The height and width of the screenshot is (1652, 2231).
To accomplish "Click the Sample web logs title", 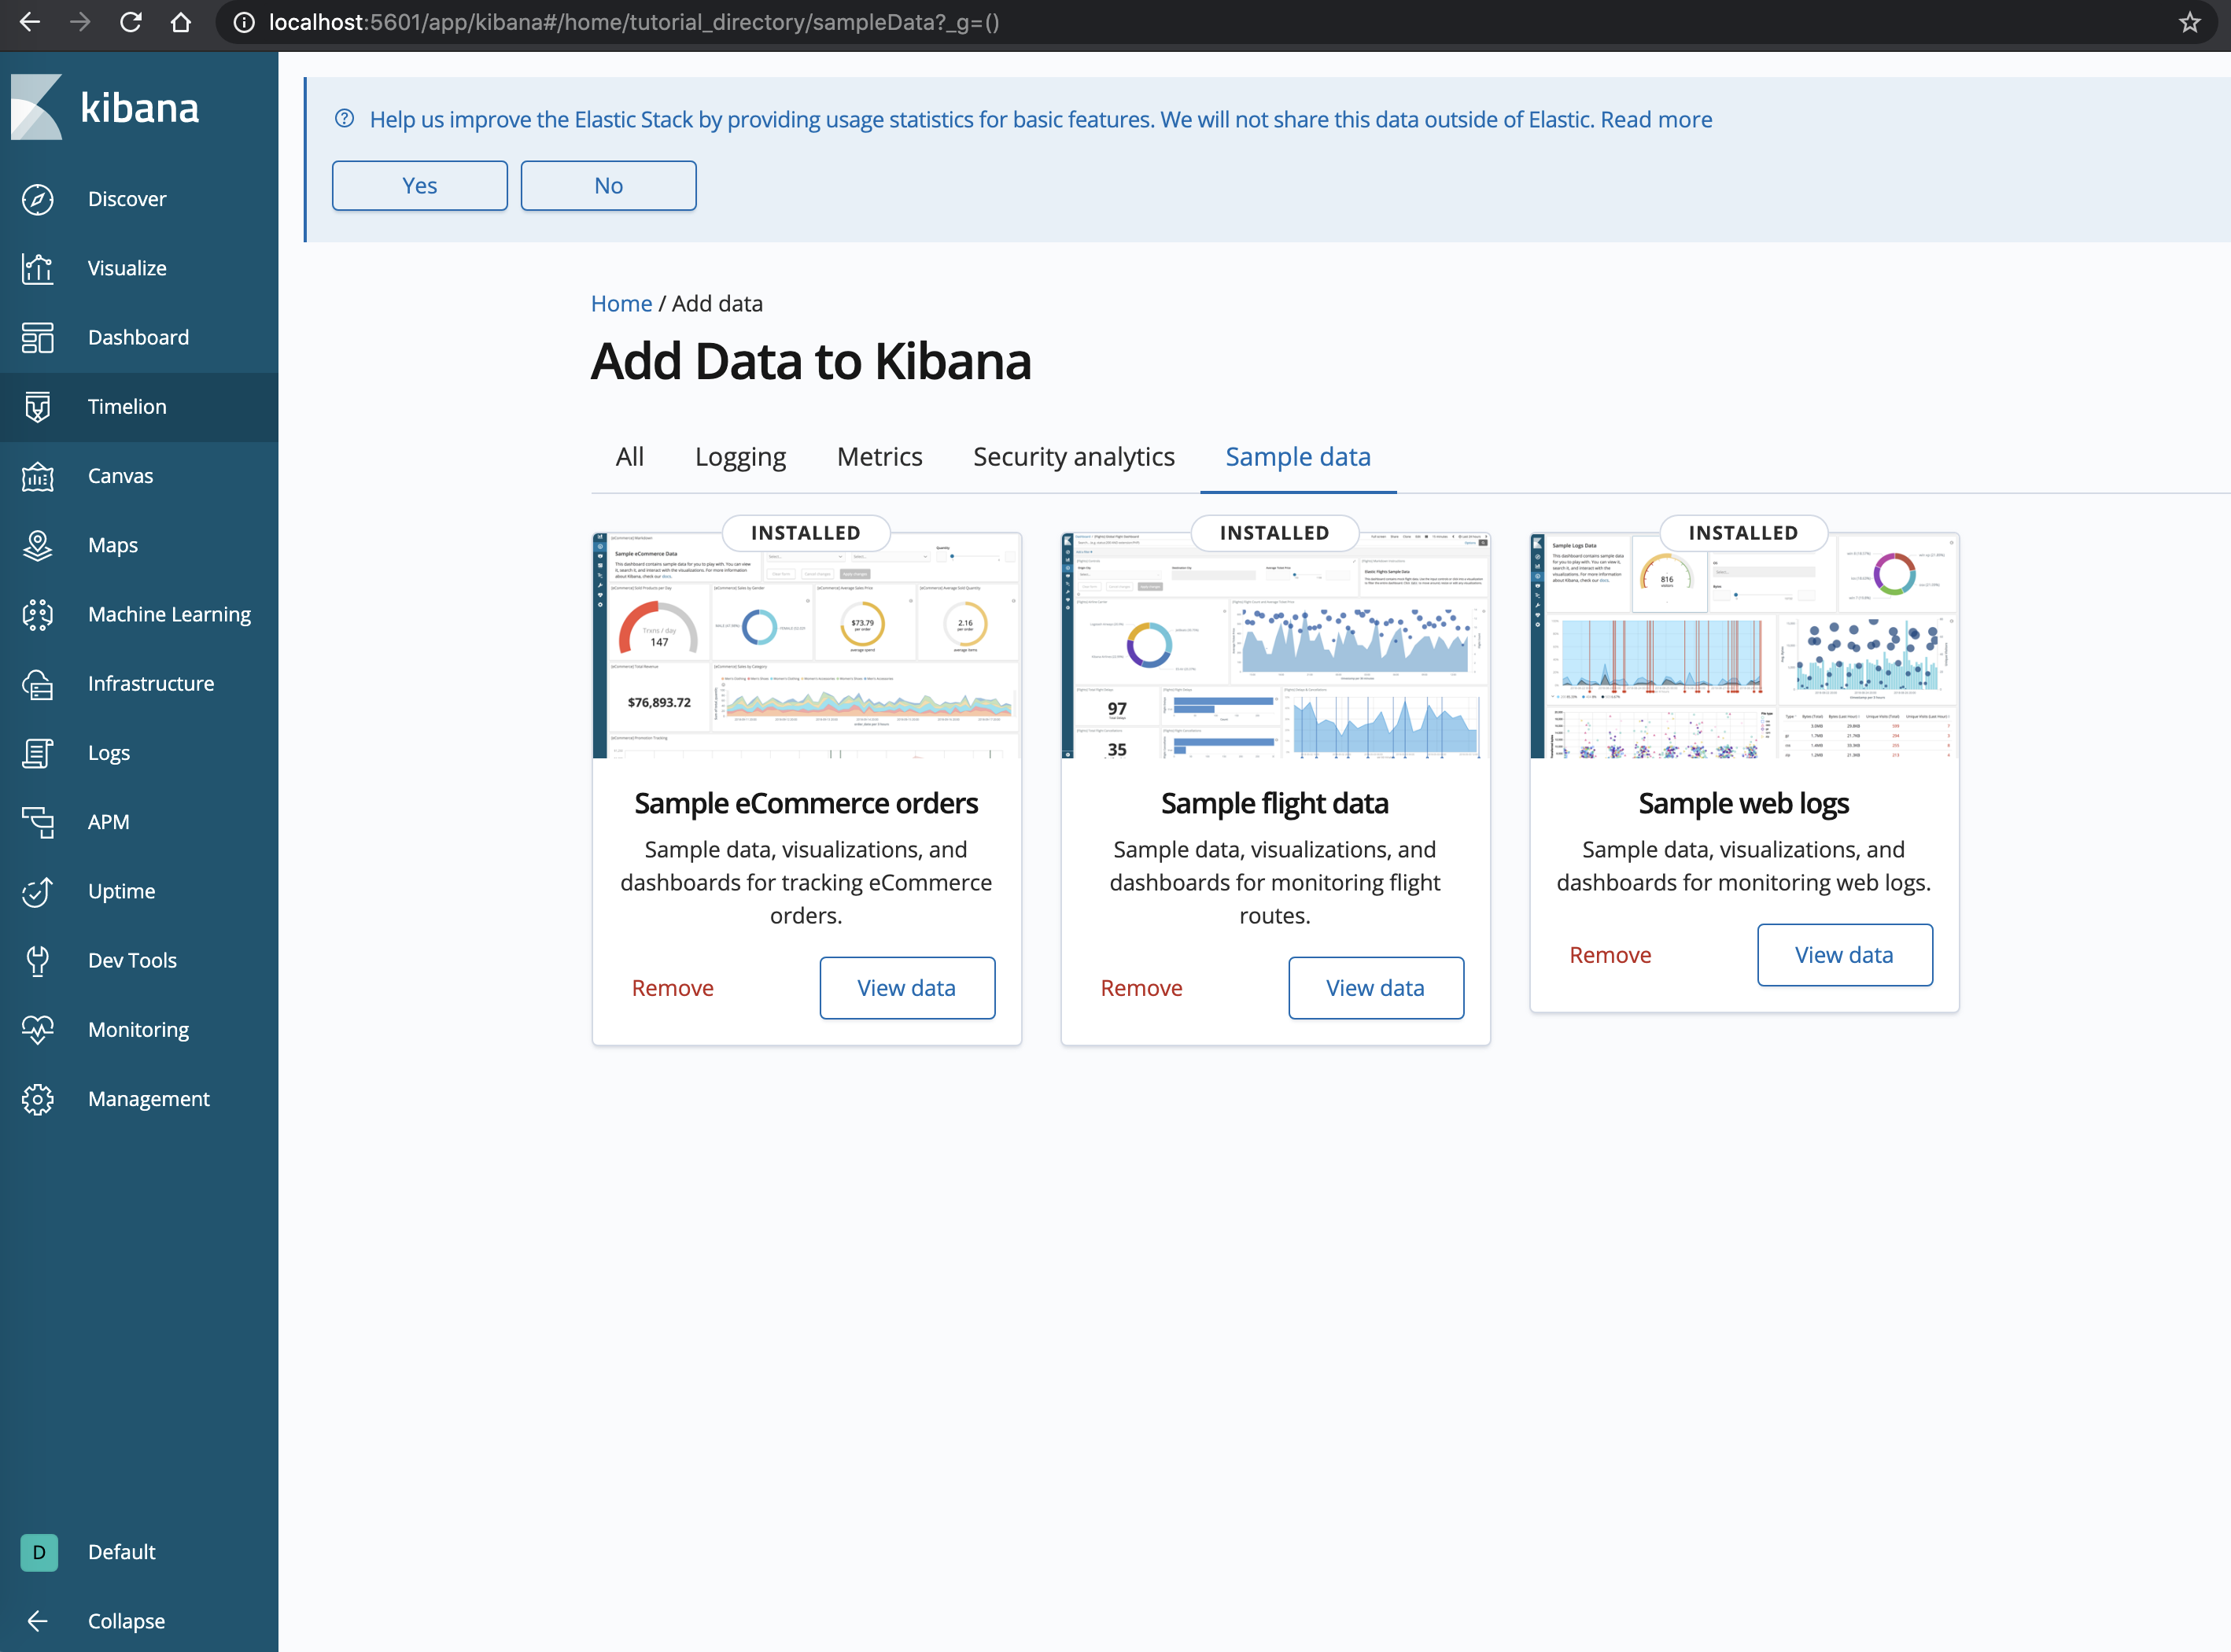I will click(1744, 803).
